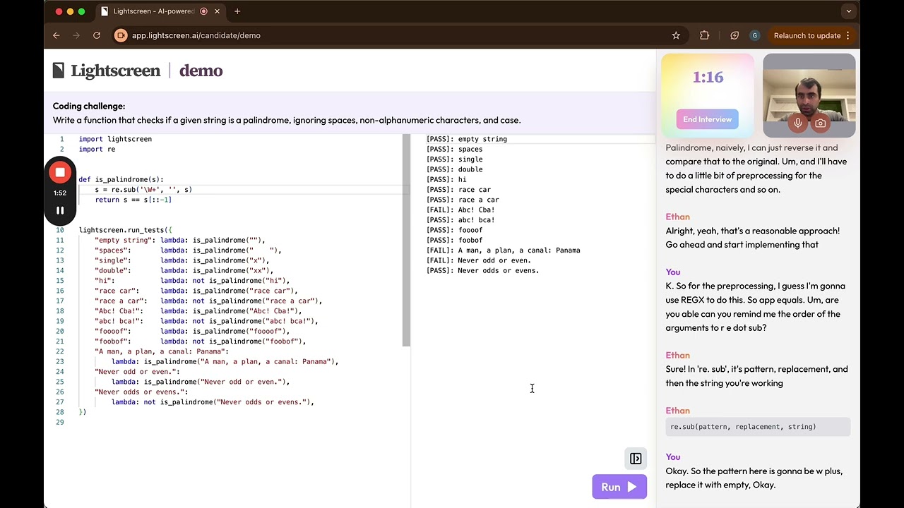Click '[PASS]: Never odds or evens.' output
This screenshot has width=904, height=508.
[483, 270]
